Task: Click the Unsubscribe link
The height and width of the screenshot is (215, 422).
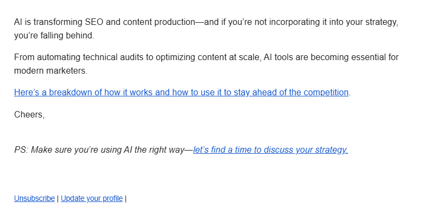Action: coord(35,198)
